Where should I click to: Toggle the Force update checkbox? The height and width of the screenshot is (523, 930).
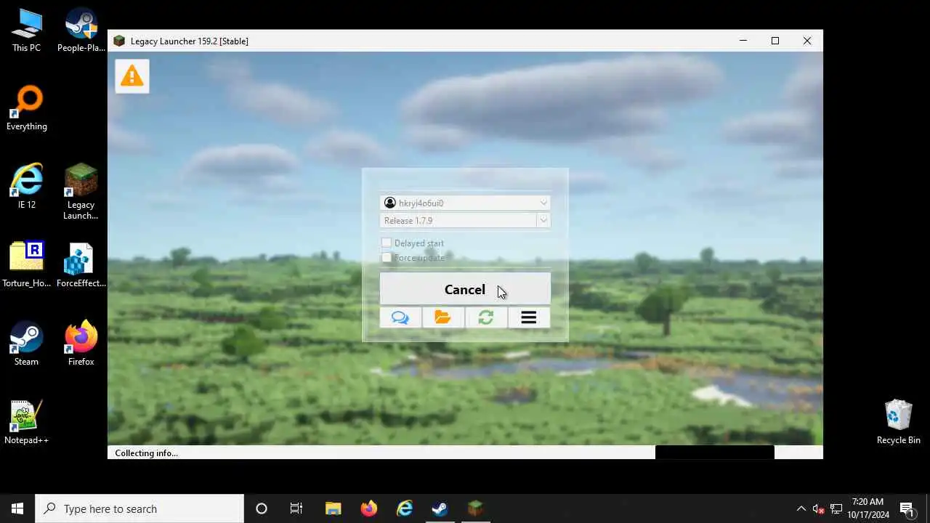(387, 257)
